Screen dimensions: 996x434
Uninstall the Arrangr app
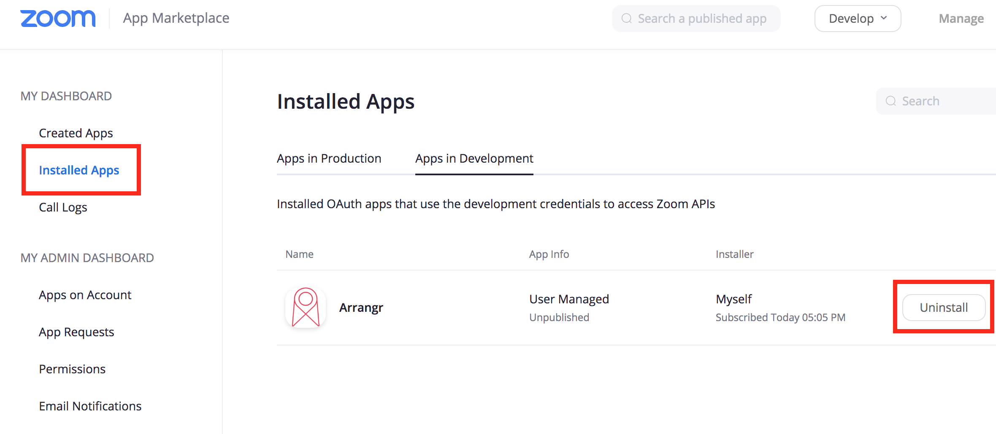click(x=944, y=308)
